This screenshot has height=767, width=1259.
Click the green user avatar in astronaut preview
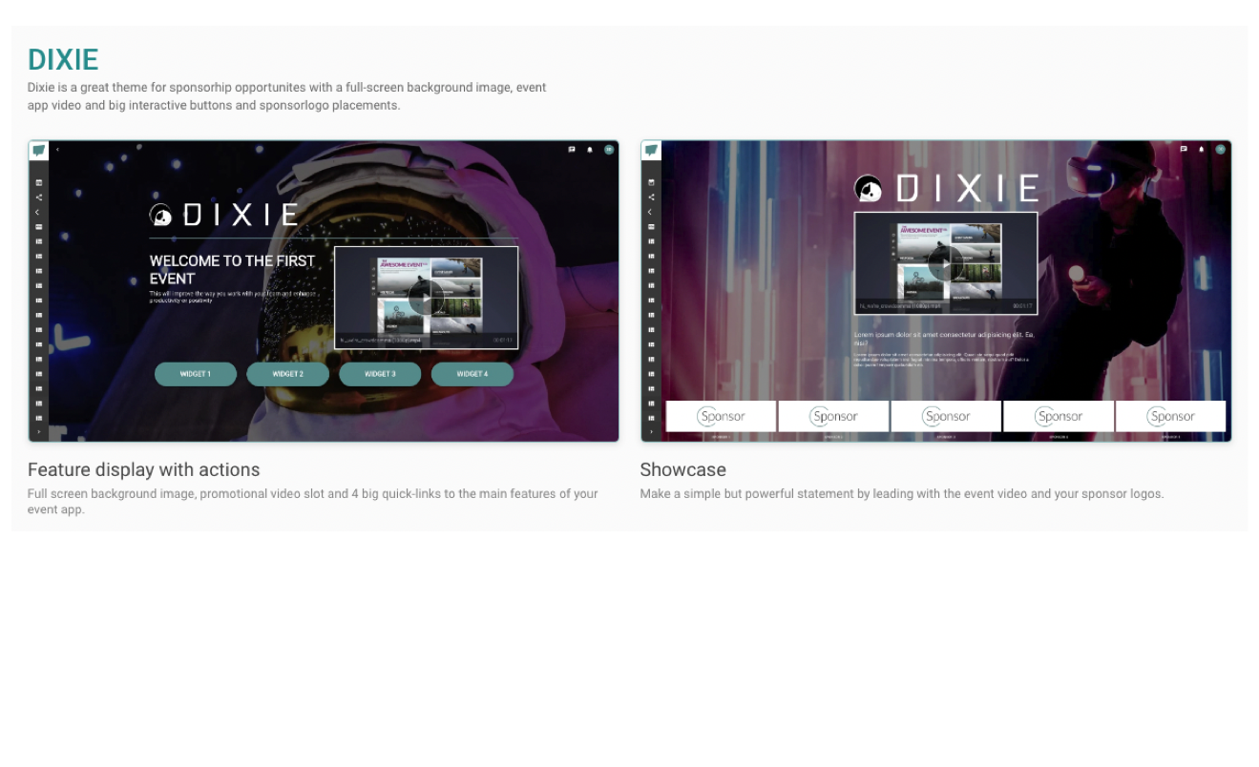pyautogui.click(x=609, y=149)
